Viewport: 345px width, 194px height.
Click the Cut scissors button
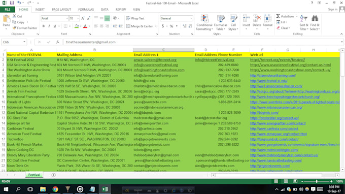tap(17, 16)
